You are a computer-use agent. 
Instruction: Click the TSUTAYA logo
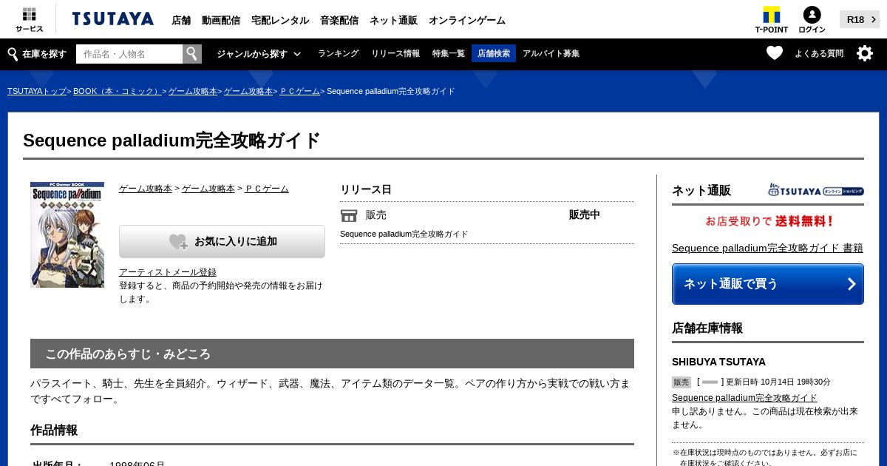[113, 19]
